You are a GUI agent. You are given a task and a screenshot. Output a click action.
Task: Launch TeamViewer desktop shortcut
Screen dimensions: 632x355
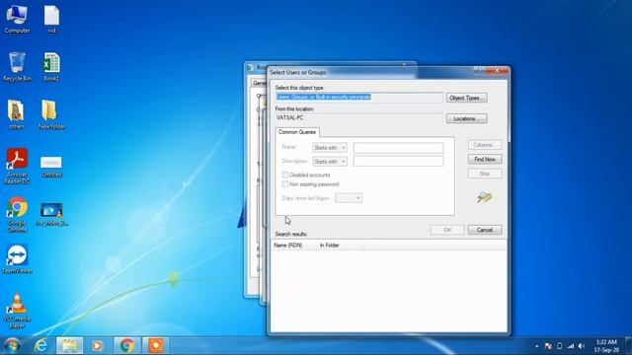coord(17,259)
